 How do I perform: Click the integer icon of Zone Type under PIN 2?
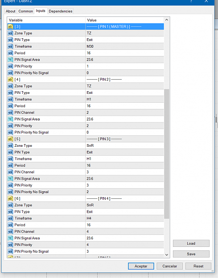tap(10, 86)
